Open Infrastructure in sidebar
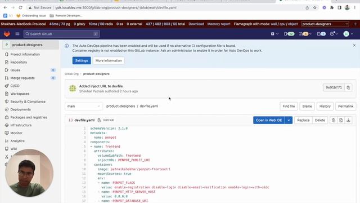This screenshot has width=360, height=203. (21, 125)
